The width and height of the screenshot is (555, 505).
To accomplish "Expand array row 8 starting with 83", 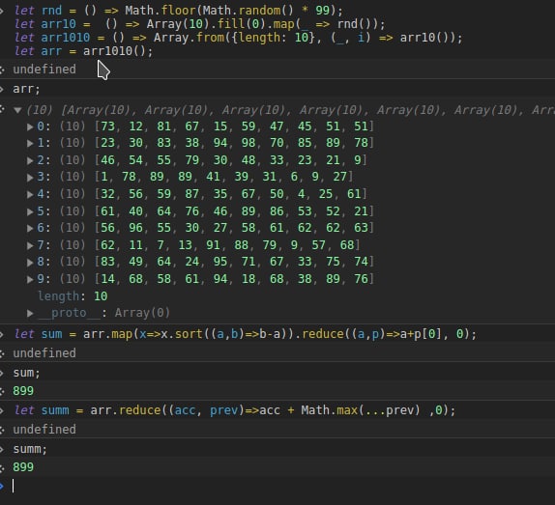I will click(x=30, y=263).
